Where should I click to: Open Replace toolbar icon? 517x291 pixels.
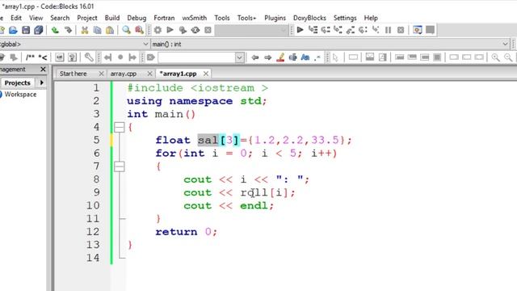pyautogui.click(x=139, y=31)
